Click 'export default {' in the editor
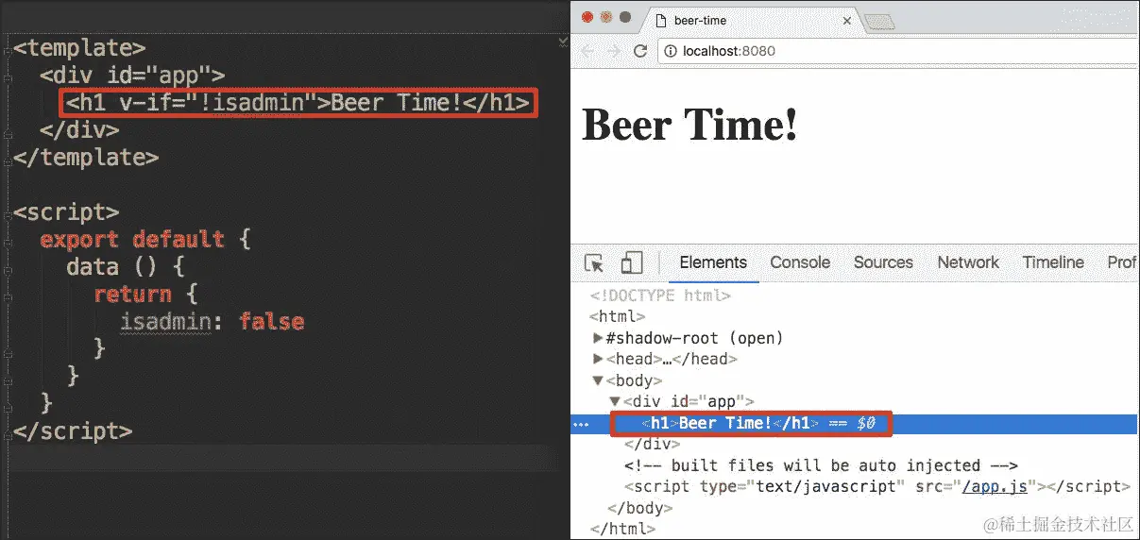This screenshot has width=1140, height=540. (x=145, y=240)
